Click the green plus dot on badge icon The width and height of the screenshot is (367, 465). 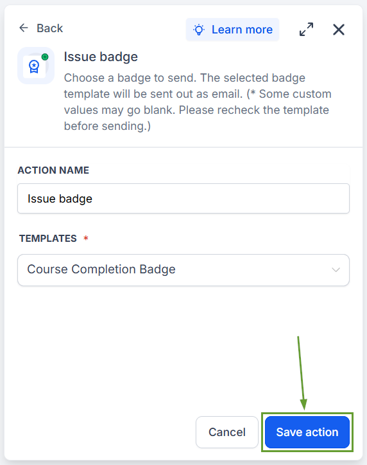click(45, 57)
